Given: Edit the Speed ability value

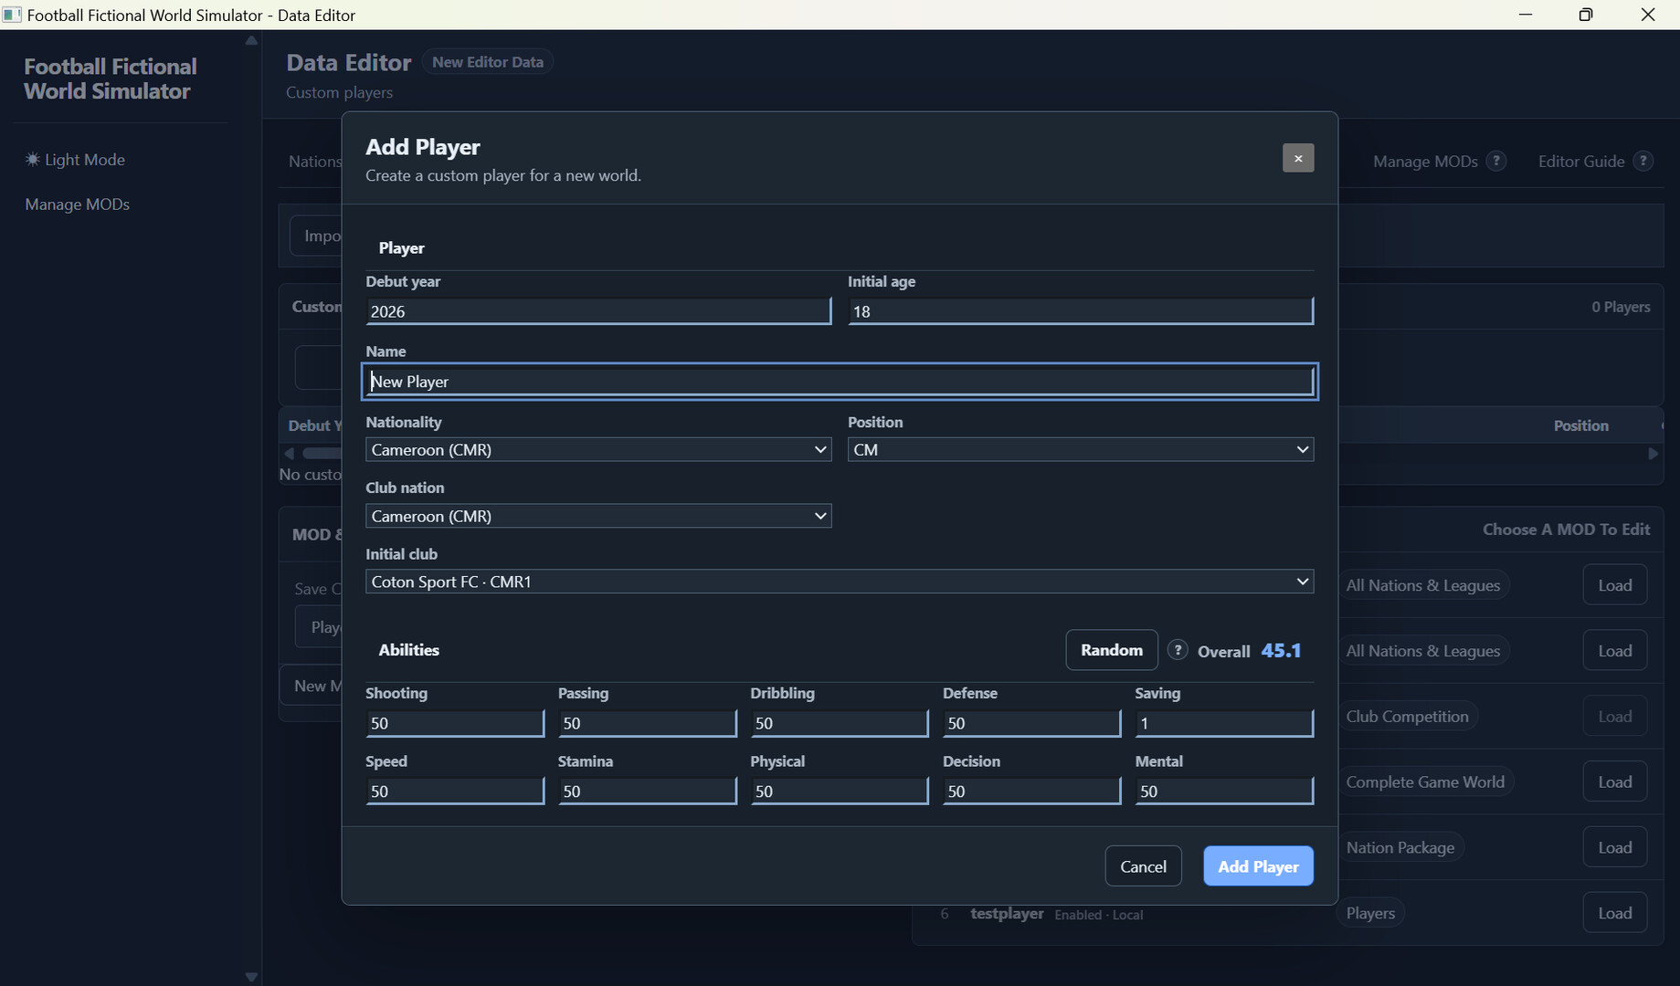Looking at the screenshot, I should tap(455, 791).
